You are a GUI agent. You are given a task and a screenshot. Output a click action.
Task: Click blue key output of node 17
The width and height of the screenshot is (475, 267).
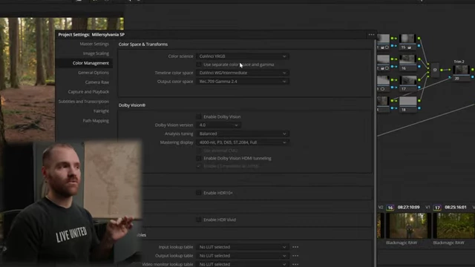[419, 88]
